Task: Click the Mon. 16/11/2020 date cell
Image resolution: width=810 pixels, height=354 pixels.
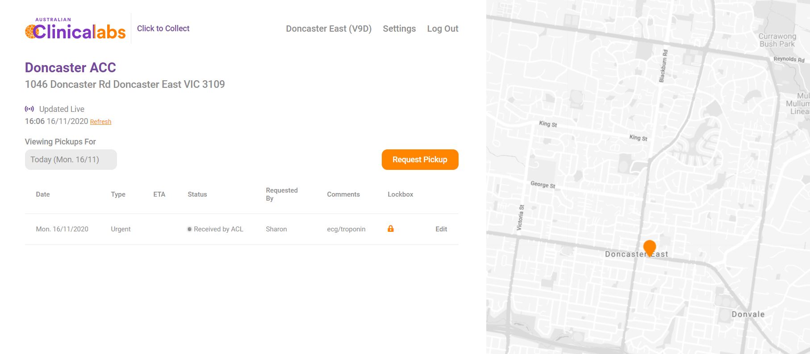Action: pyautogui.click(x=62, y=229)
